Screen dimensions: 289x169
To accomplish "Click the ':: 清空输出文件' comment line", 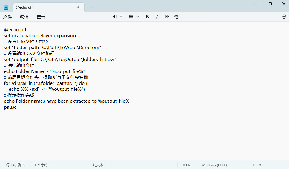I will 19,65.
